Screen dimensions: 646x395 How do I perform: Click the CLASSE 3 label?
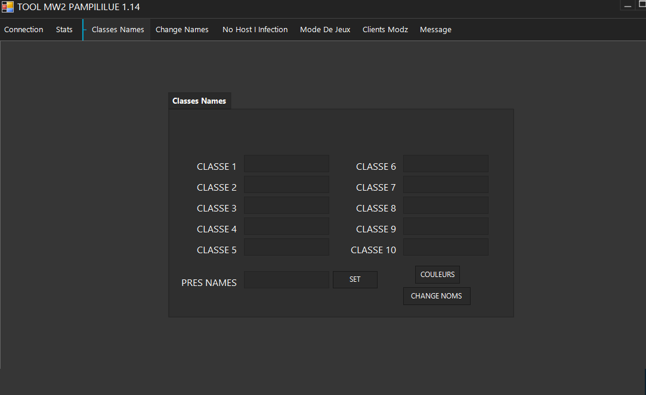217,209
